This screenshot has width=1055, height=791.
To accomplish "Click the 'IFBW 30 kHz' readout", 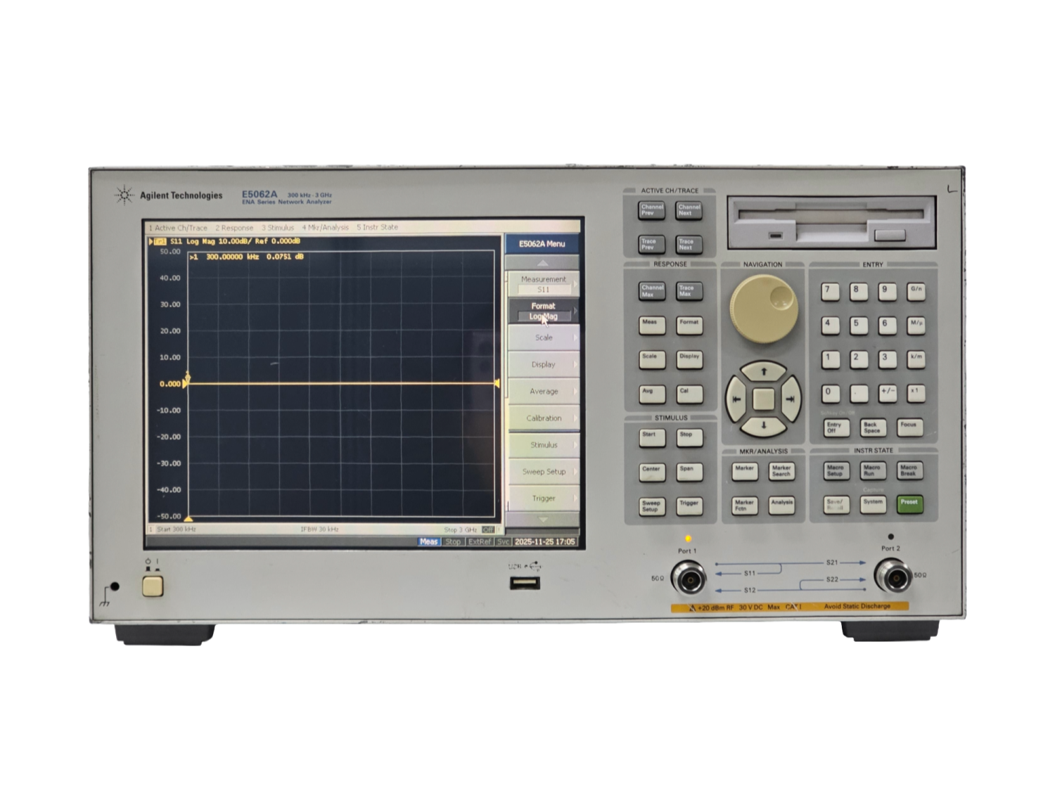I will click(319, 529).
